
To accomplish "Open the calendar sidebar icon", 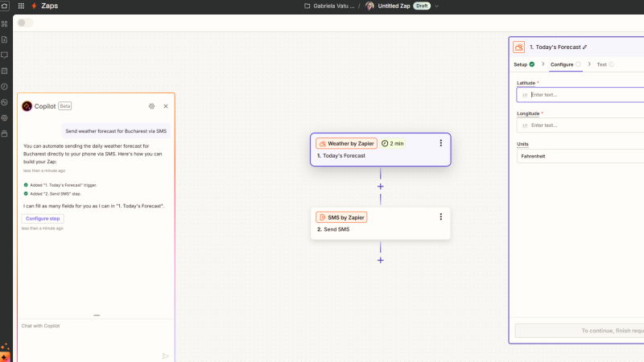I will tap(5, 71).
